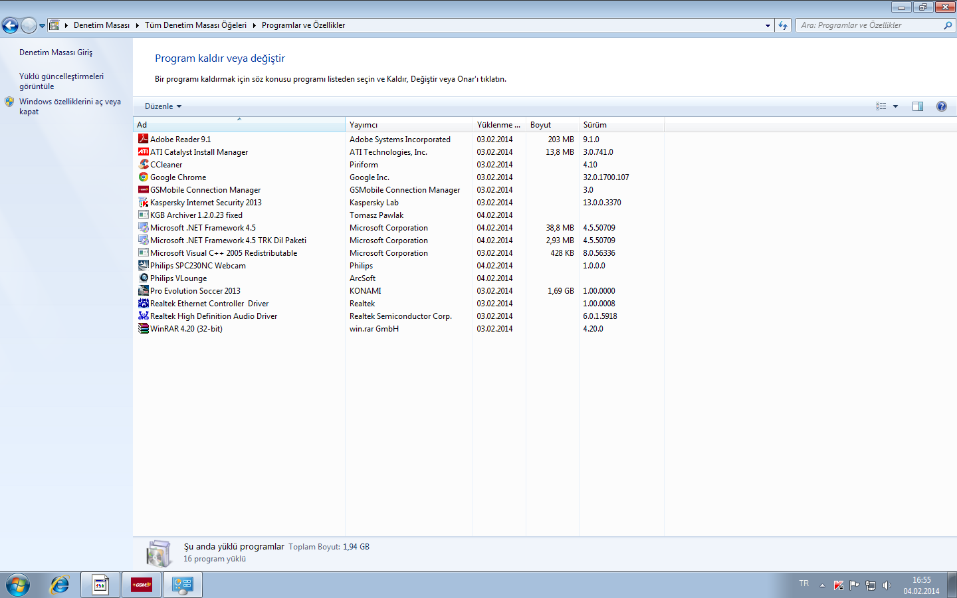Image resolution: width=957 pixels, height=598 pixels.
Task: Click Programlar ve Özellikler breadcrumb
Action: [x=303, y=25]
